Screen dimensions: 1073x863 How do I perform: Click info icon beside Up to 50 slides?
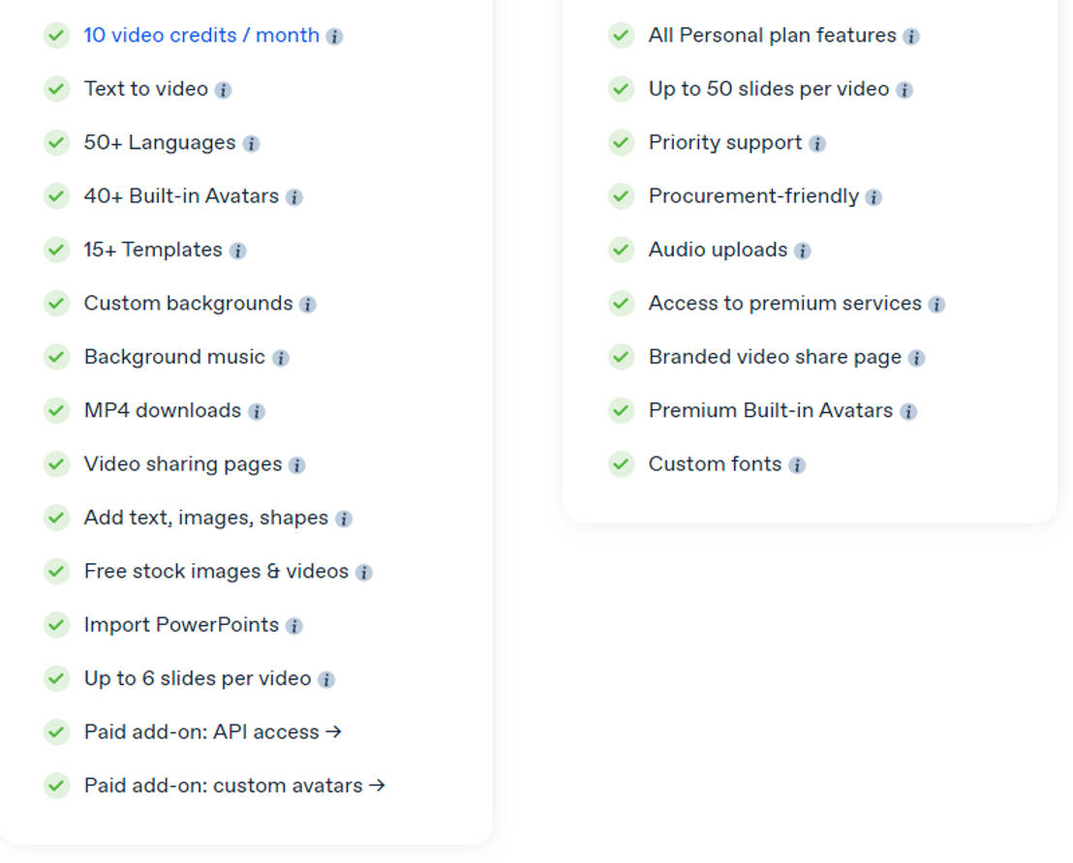904,90
